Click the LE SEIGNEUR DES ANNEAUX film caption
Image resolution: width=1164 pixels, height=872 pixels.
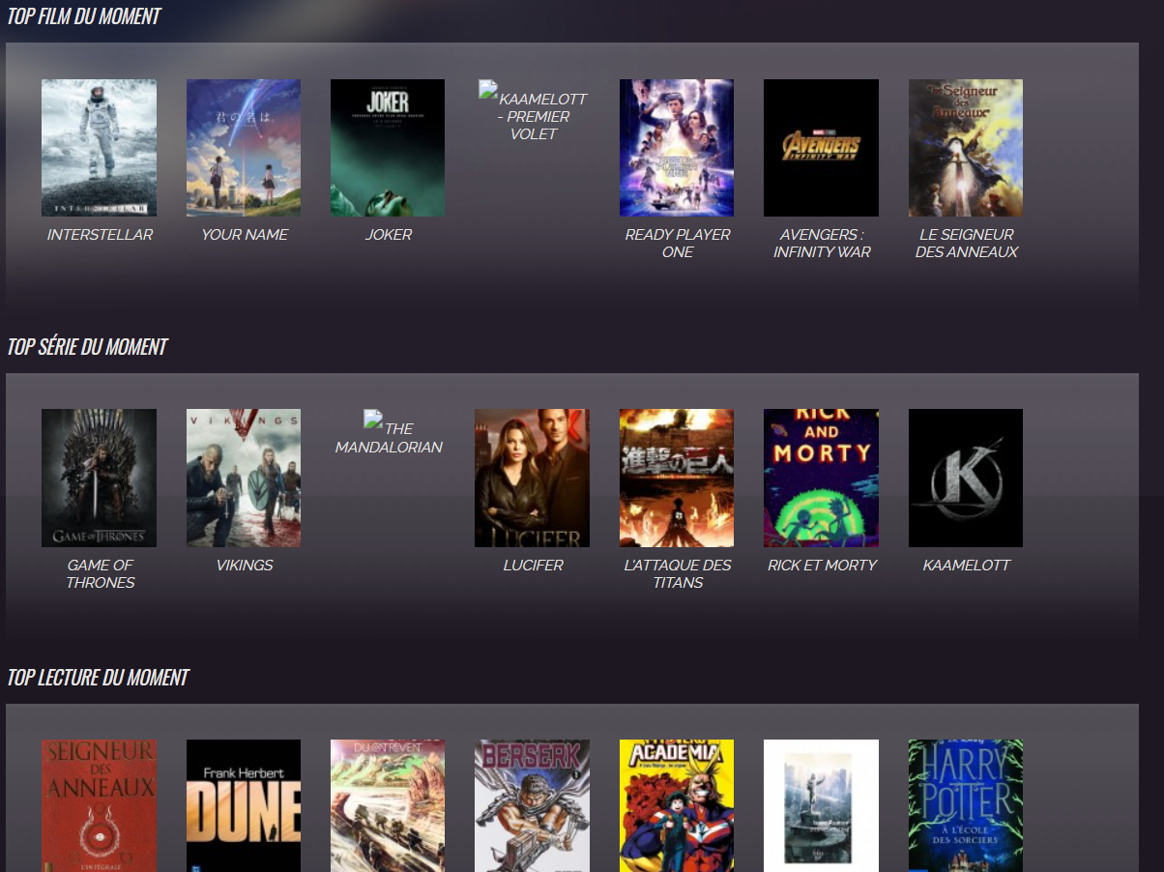(x=967, y=244)
